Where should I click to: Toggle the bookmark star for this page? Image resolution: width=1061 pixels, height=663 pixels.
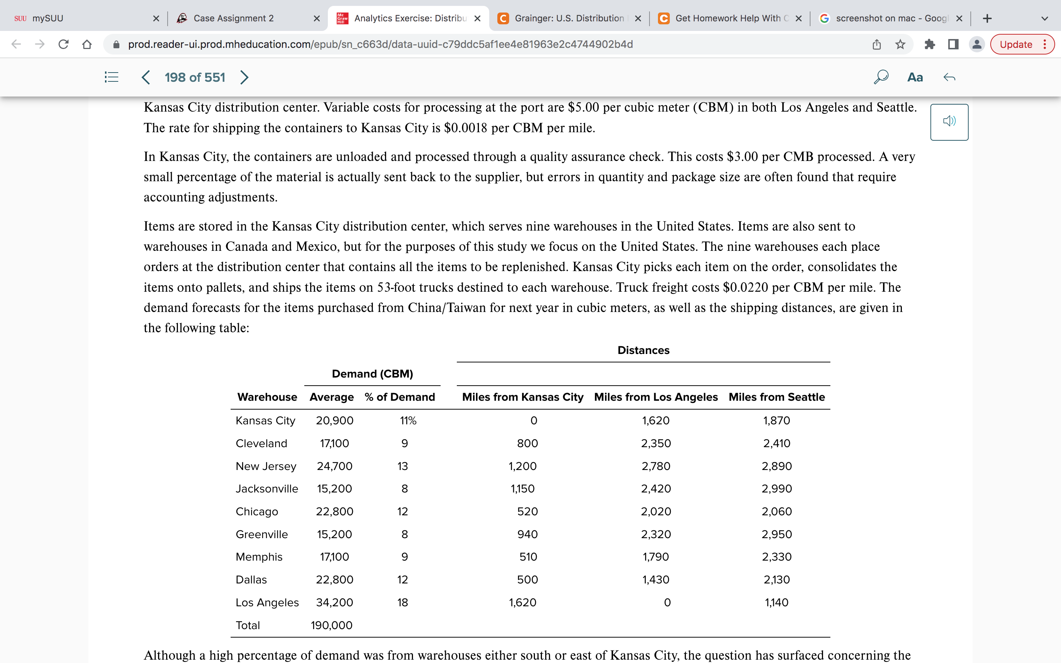pos(900,44)
